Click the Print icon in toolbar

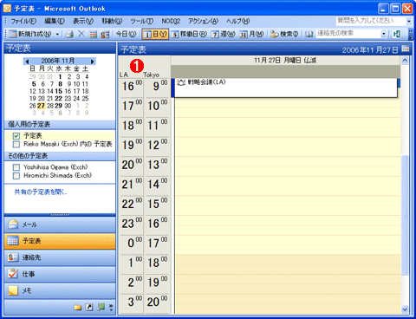point(69,34)
